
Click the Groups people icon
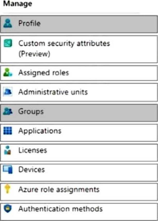[7, 112]
